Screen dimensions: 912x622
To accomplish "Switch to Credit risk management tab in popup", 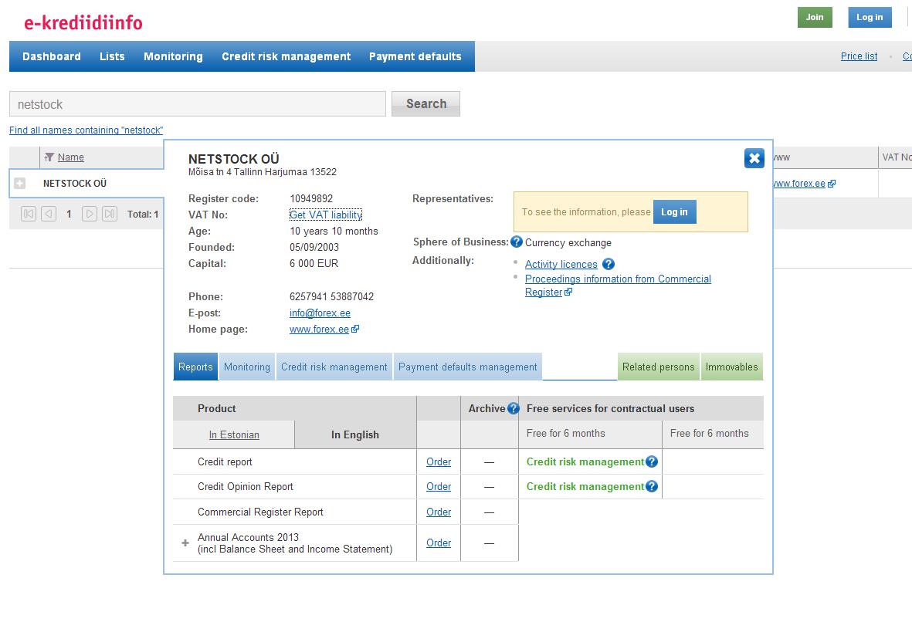I will pos(334,367).
